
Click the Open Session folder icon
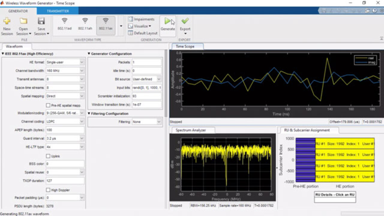click(x=23, y=21)
